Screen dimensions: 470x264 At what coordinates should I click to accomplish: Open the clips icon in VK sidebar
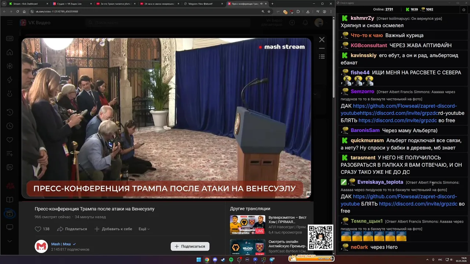click(x=10, y=168)
